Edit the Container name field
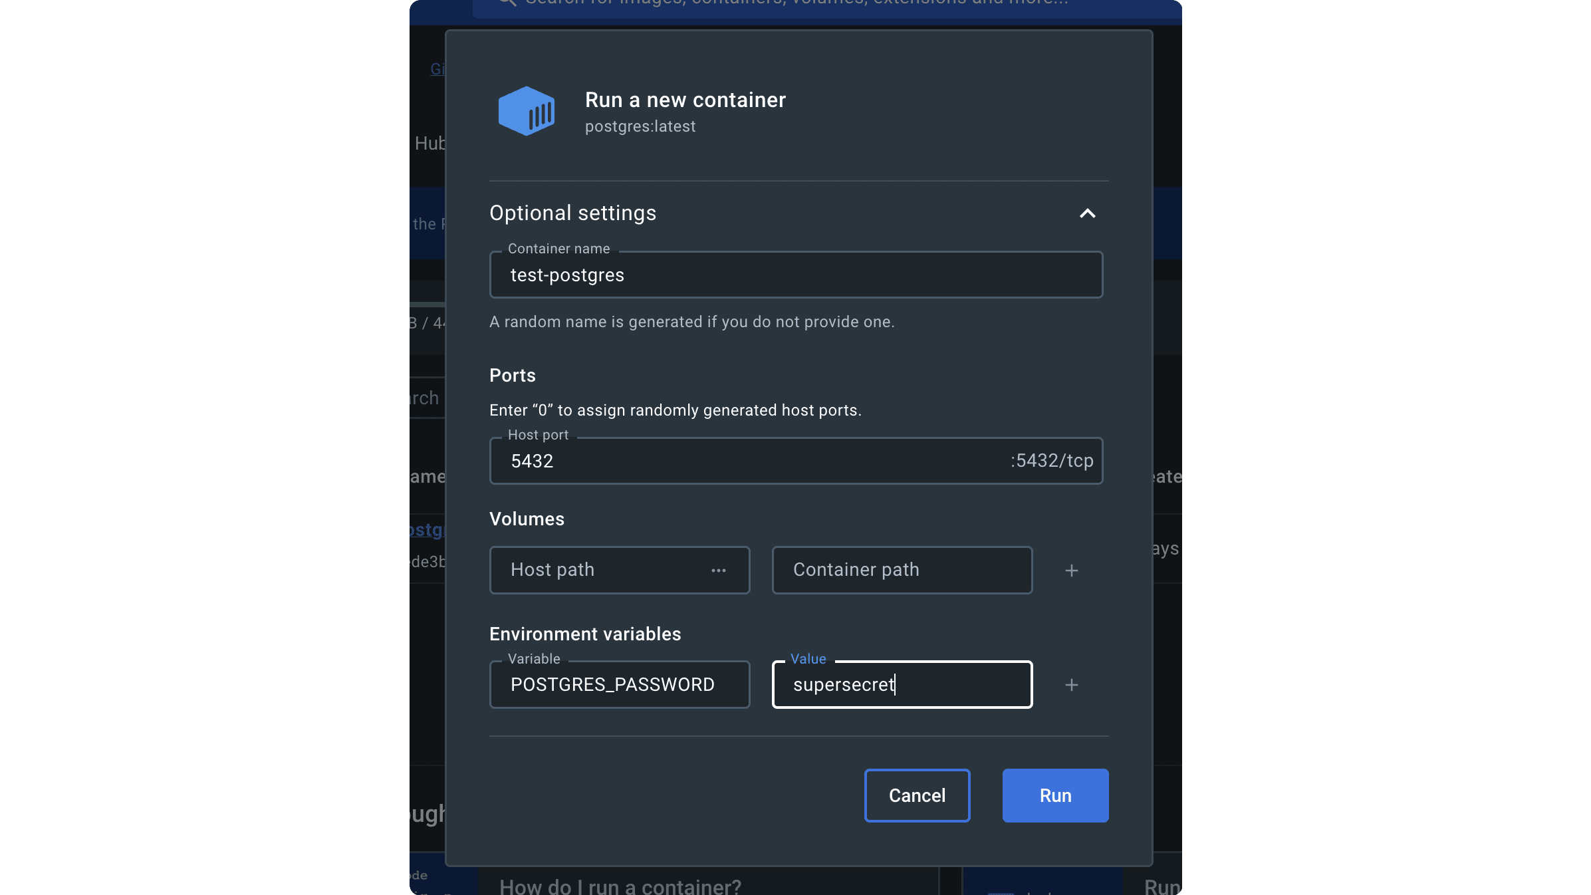This screenshot has width=1591, height=895. coord(795,275)
